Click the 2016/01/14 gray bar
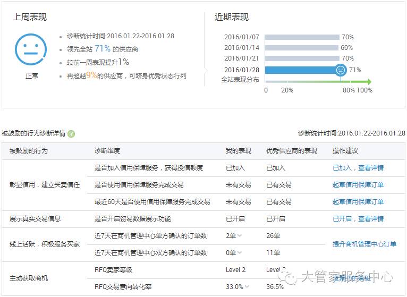 (x=301, y=48)
